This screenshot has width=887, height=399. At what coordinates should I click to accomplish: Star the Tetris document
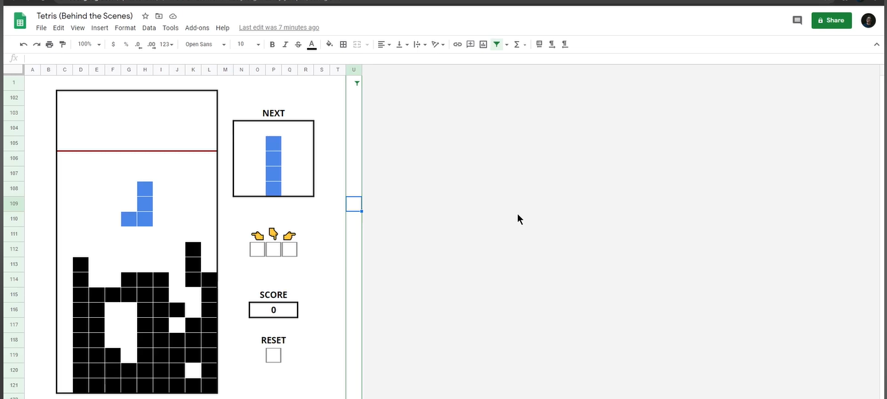click(x=145, y=16)
